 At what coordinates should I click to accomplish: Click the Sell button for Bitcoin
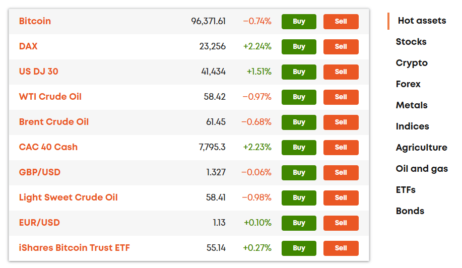[341, 22]
